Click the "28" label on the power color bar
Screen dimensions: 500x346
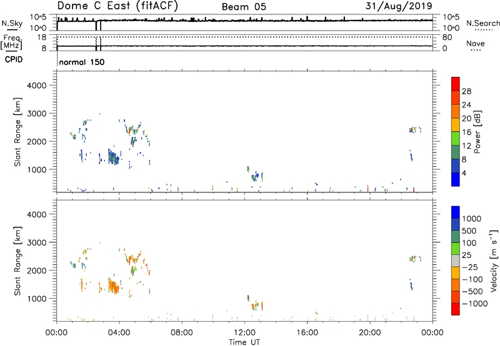point(466,91)
